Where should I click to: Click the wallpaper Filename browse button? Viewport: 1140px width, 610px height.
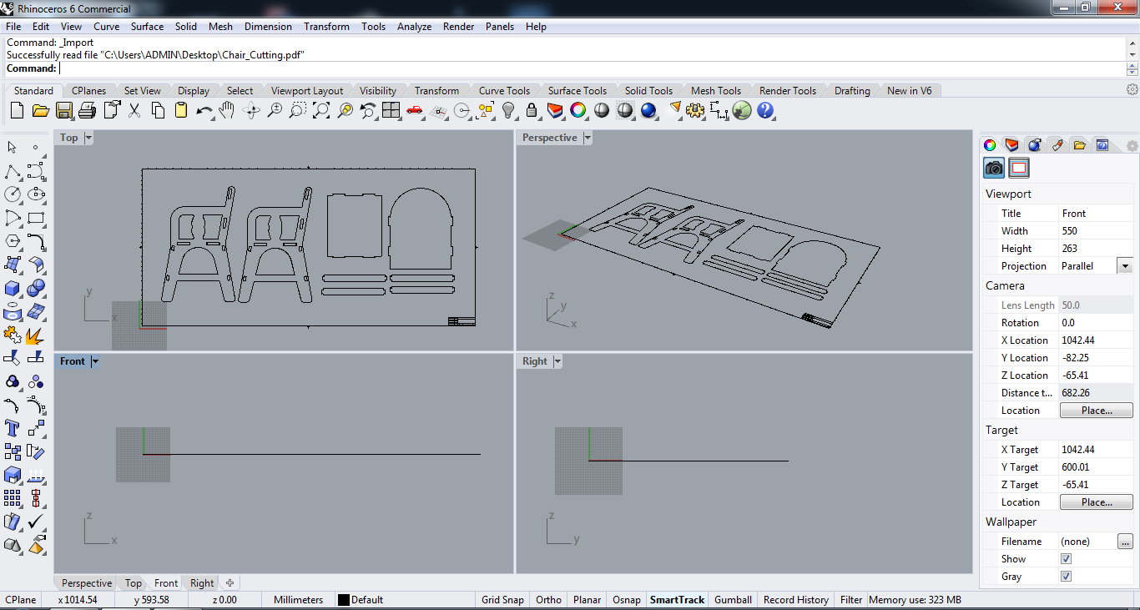[1125, 542]
